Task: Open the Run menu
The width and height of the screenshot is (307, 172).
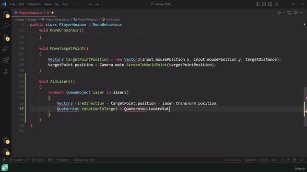Action: (x=65, y=4)
